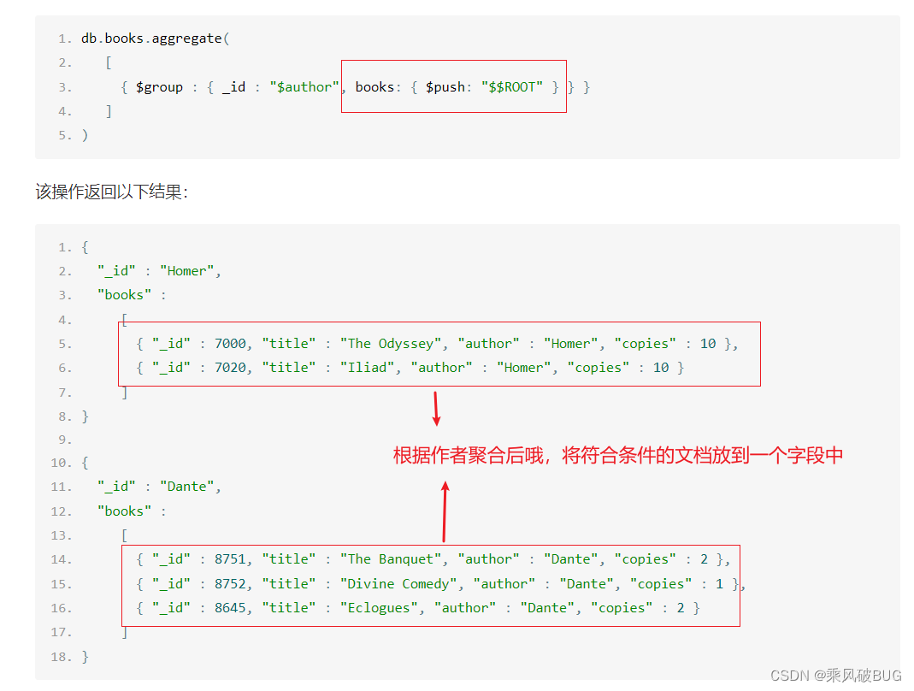This screenshot has width=914, height=691.
Task: Click the '"books" :' key under Homer
Action: (x=132, y=295)
